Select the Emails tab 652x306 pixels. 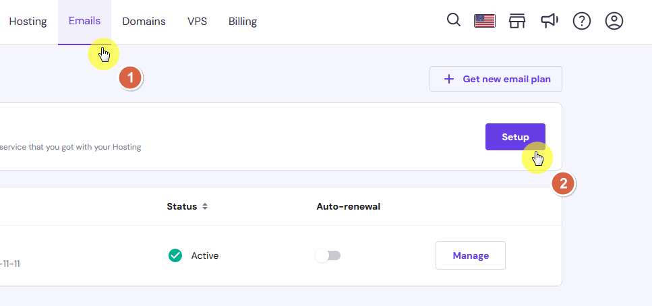[x=84, y=21]
